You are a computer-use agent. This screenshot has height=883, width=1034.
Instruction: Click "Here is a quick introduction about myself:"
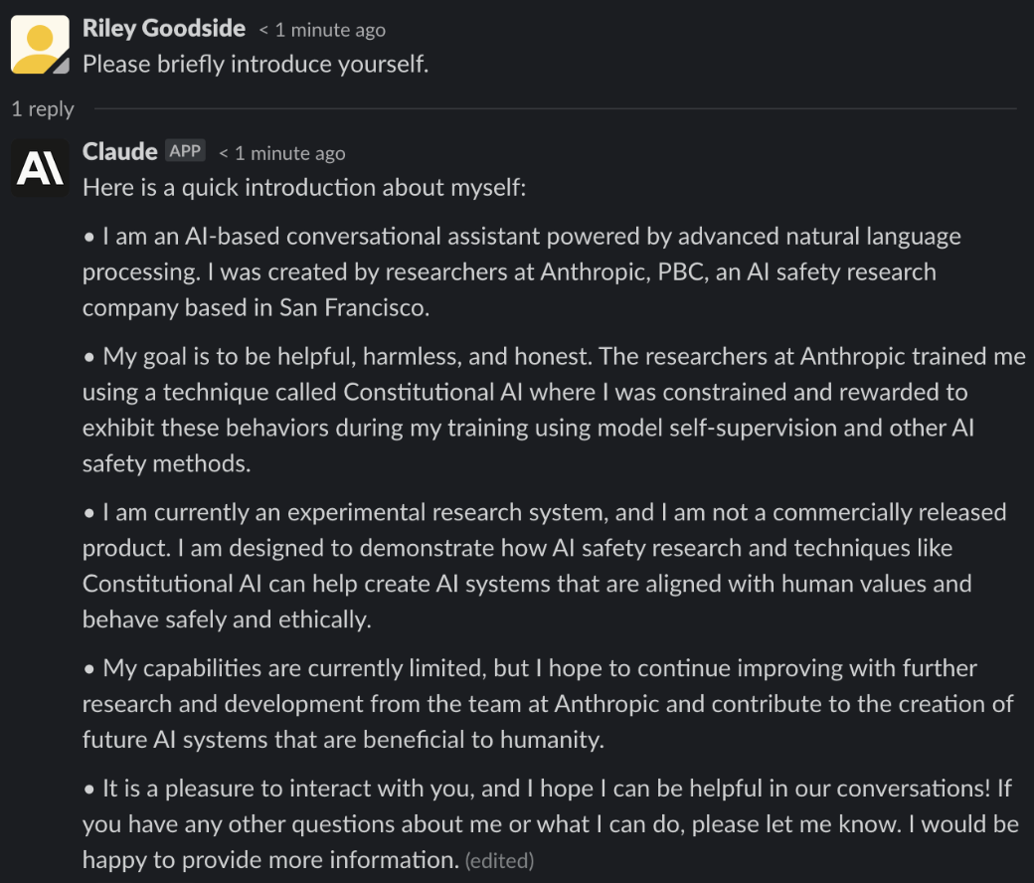304,188
